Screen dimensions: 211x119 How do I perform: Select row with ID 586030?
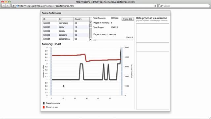tap(66, 23)
